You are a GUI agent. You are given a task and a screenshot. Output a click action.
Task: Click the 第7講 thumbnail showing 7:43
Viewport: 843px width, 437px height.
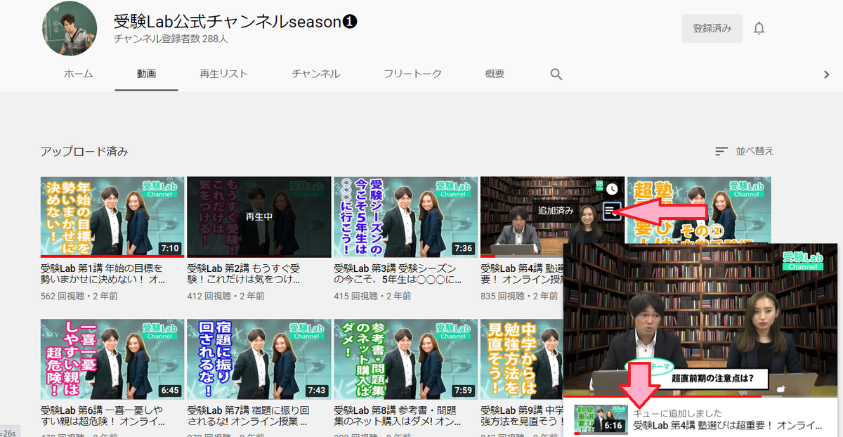(x=259, y=360)
